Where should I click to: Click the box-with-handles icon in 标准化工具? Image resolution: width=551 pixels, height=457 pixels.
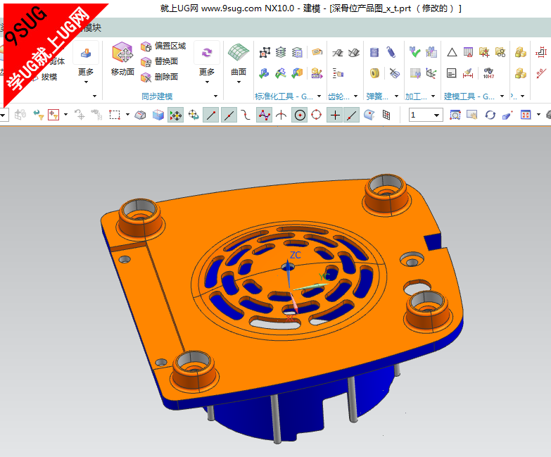pyautogui.click(x=265, y=53)
